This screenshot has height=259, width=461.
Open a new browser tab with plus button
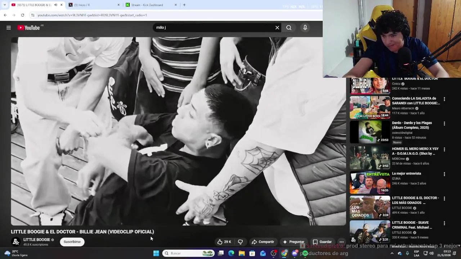click(x=184, y=5)
